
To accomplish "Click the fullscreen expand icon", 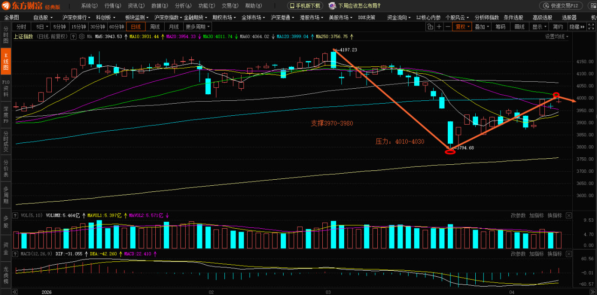I will click(x=591, y=27).
